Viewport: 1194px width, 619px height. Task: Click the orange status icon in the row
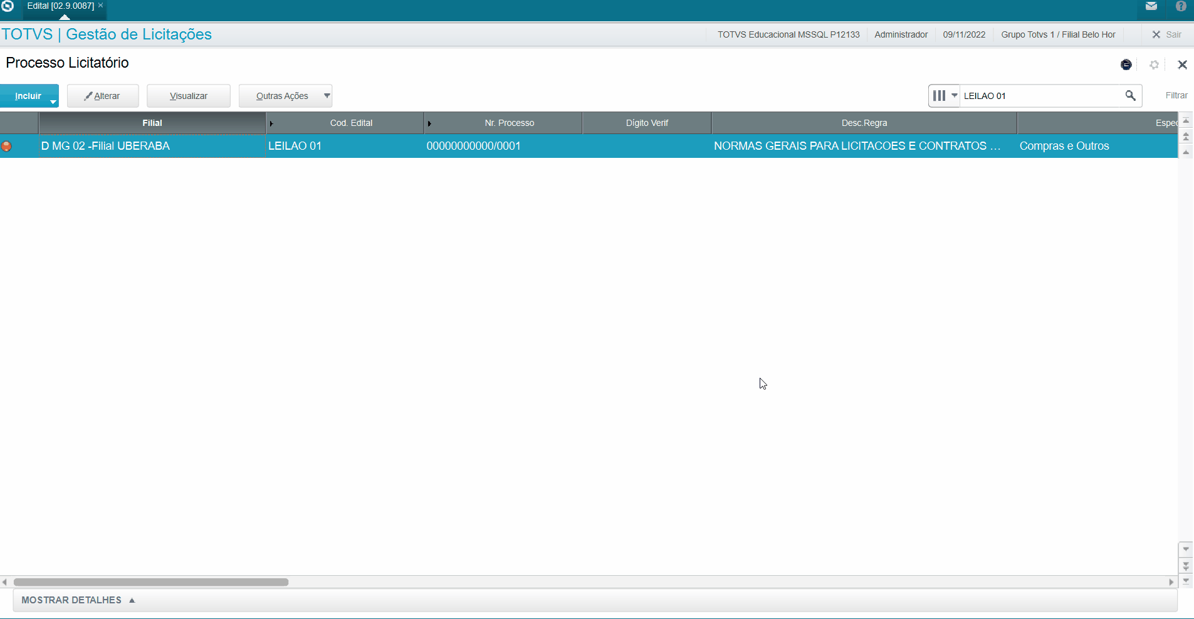[6, 146]
